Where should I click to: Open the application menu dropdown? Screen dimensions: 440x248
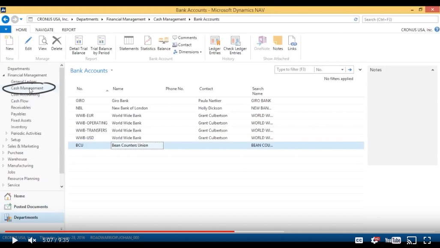pos(6,29)
